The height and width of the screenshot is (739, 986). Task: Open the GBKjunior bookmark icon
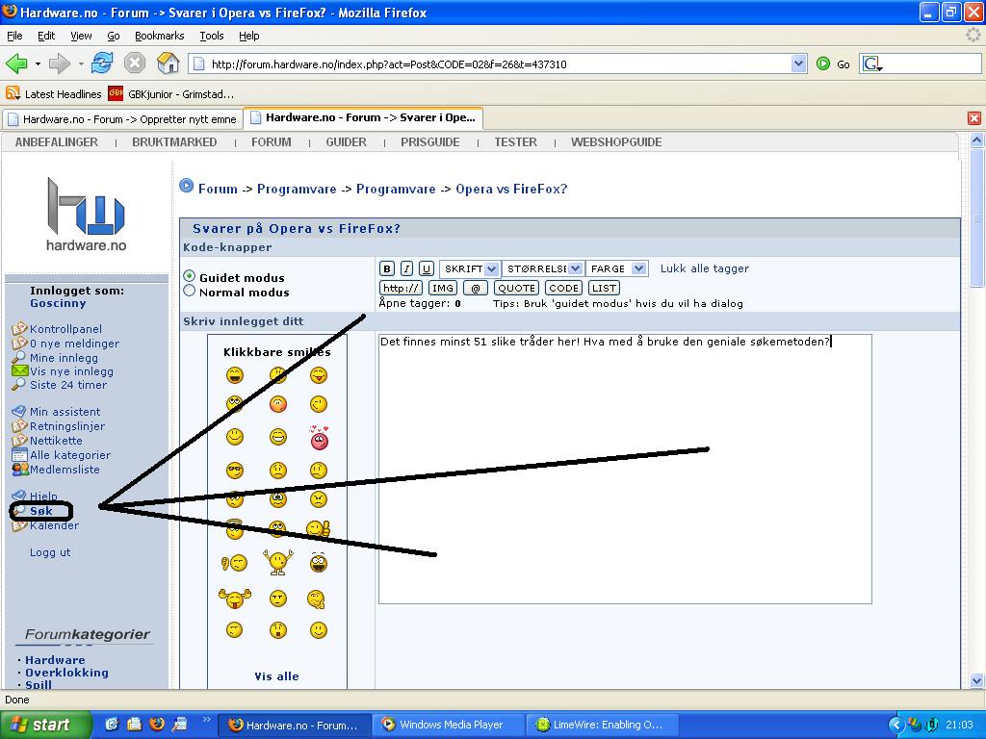(116, 93)
